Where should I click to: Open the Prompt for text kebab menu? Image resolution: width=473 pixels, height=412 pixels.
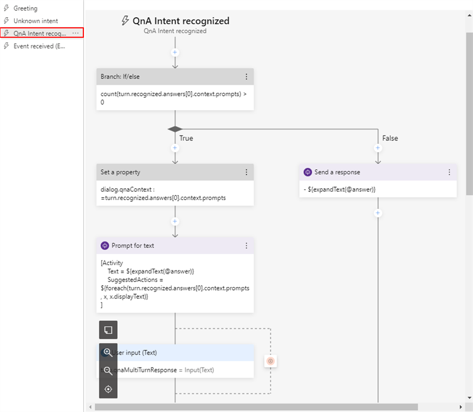pos(247,246)
